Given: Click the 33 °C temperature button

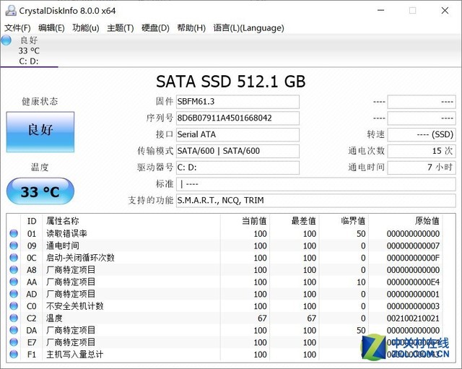Looking at the screenshot, I should (x=40, y=192).
